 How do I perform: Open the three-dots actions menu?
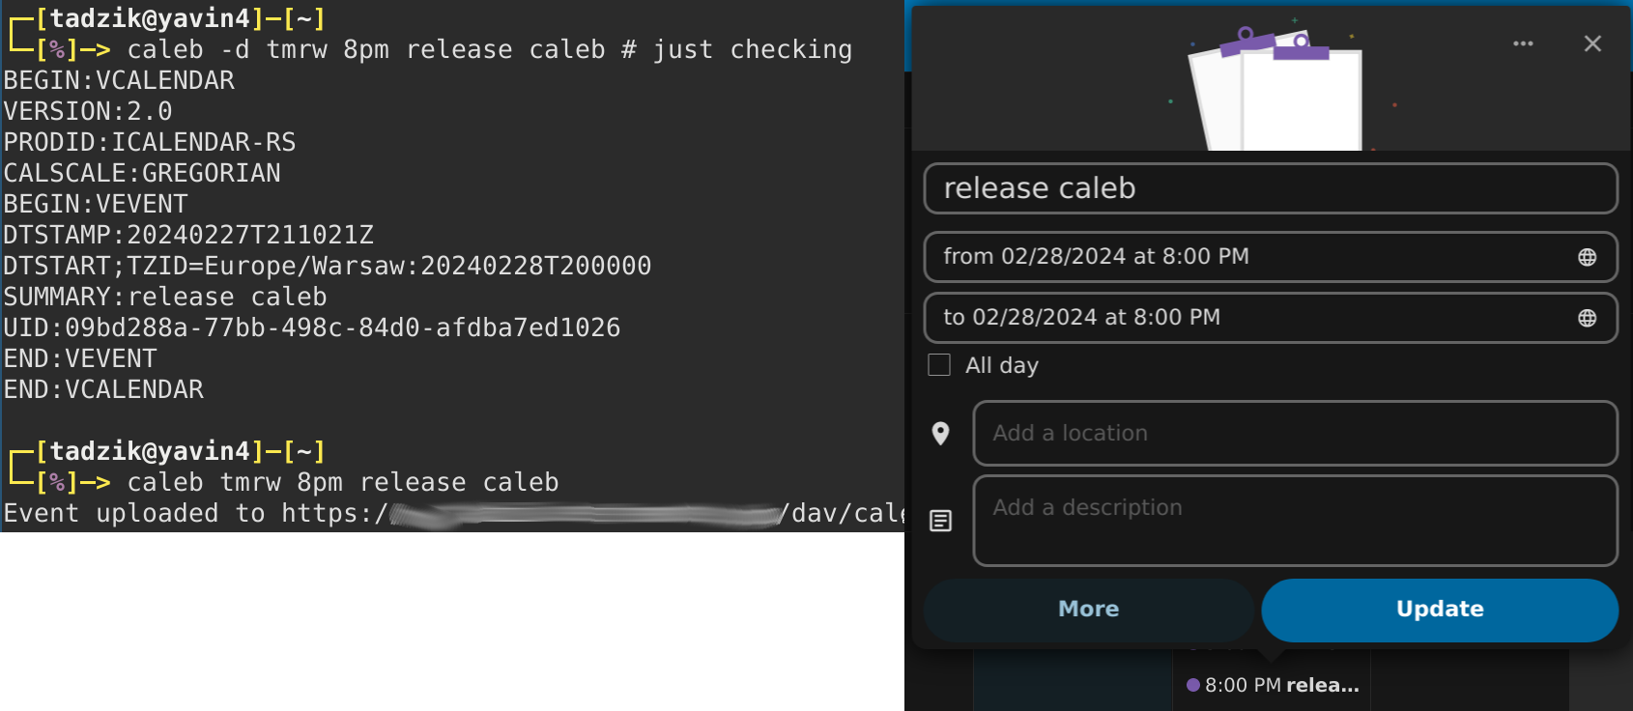click(1523, 43)
